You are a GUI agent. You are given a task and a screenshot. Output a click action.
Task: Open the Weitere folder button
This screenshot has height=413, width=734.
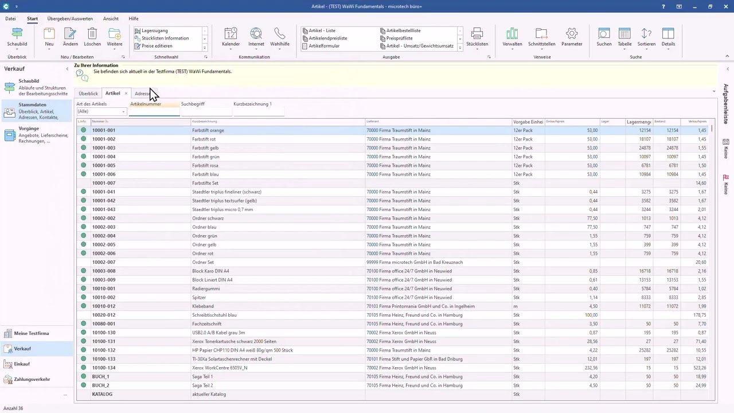pyautogui.click(x=115, y=38)
